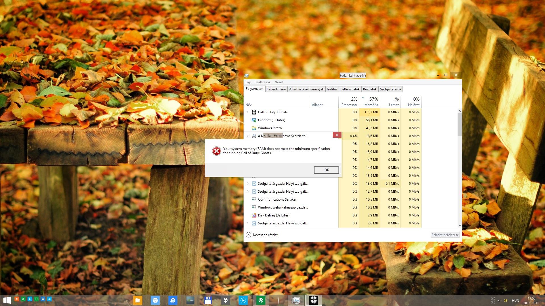Click the Windows webalkalmazás-gazda icon
Viewport: 545px width, 306px height.
pyautogui.click(x=254, y=207)
